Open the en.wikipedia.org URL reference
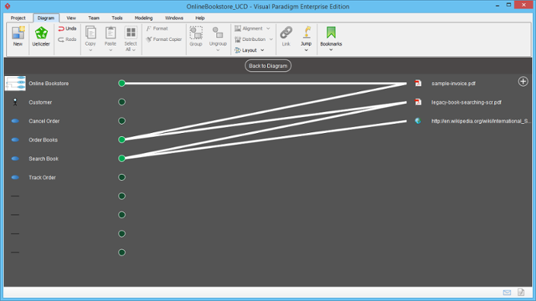The image size is (536, 301). click(481, 121)
